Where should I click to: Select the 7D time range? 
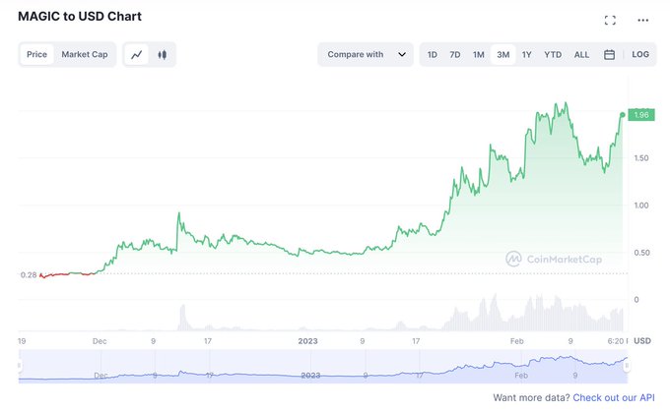tap(455, 55)
